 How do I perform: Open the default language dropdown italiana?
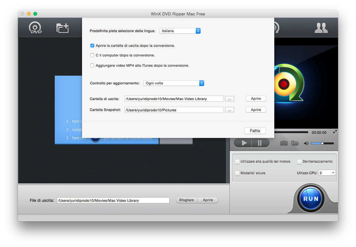[180, 31]
